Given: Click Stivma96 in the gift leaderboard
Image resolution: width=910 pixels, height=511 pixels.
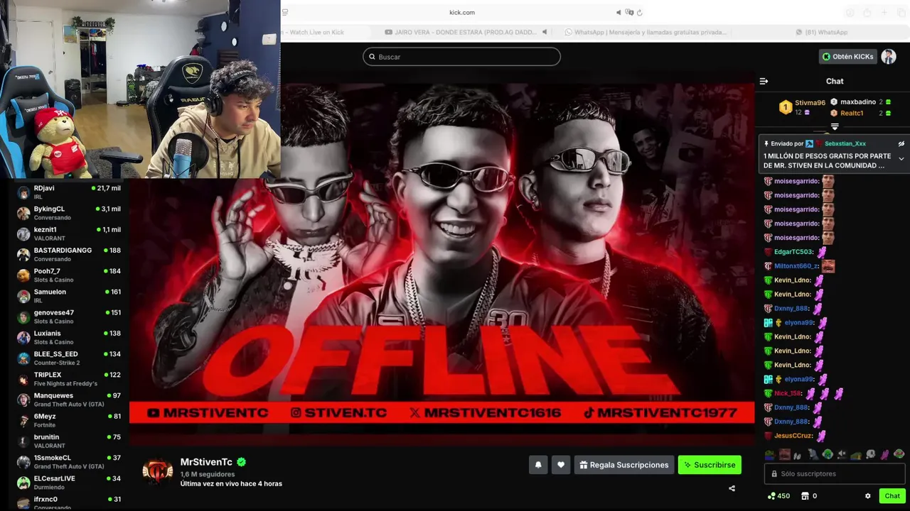Looking at the screenshot, I should click(x=810, y=103).
